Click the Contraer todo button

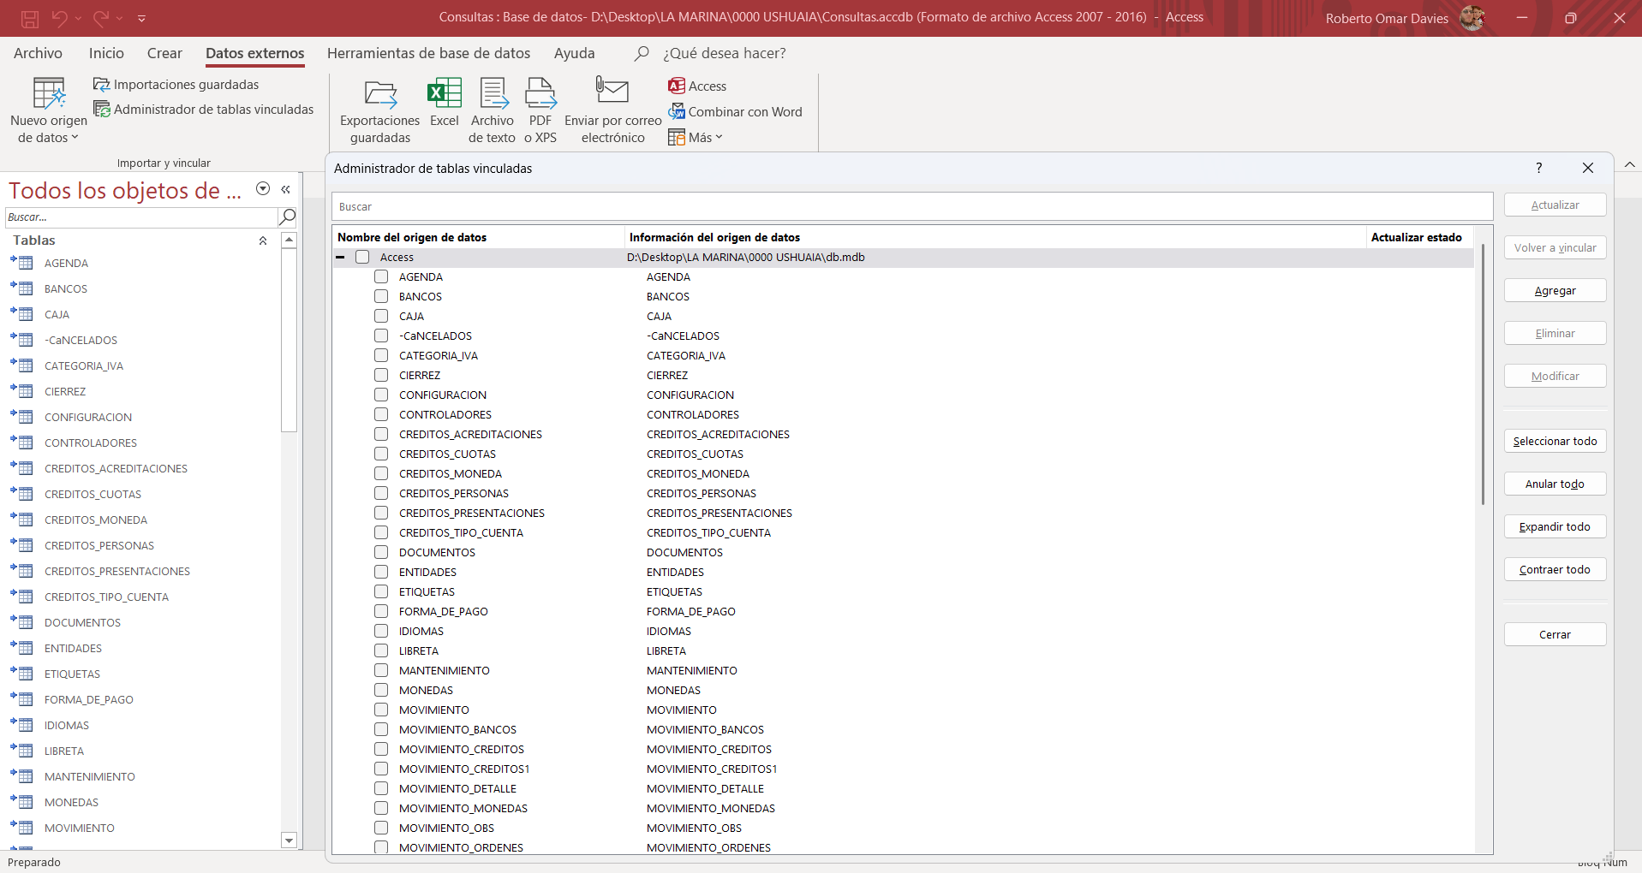coord(1555,569)
